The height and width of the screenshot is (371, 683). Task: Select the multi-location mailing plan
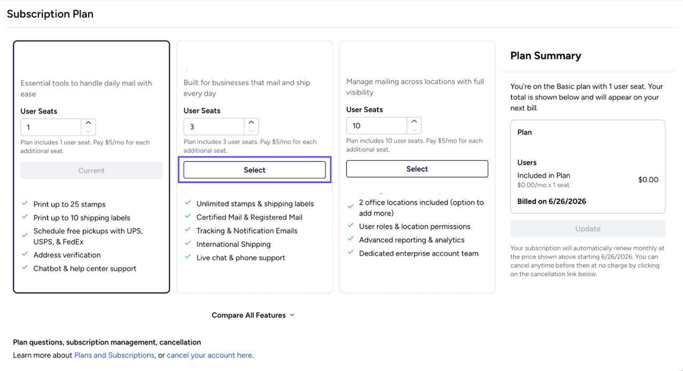click(x=417, y=169)
